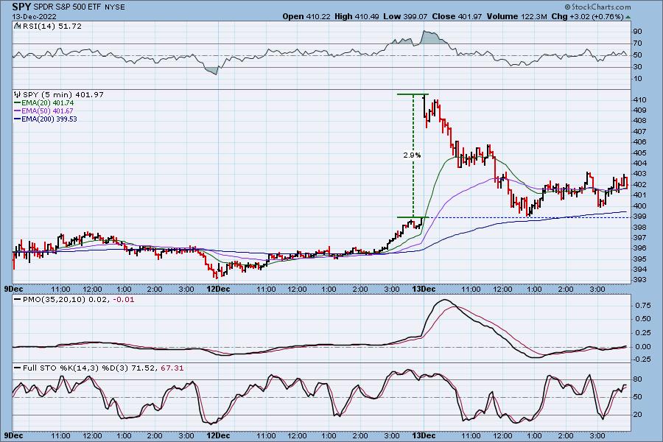Click the 9Dec label under the price panel

pyautogui.click(x=13, y=289)
